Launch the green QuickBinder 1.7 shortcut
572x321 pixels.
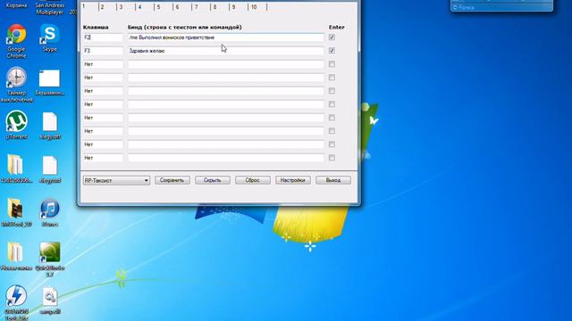(x=50, y=259)
